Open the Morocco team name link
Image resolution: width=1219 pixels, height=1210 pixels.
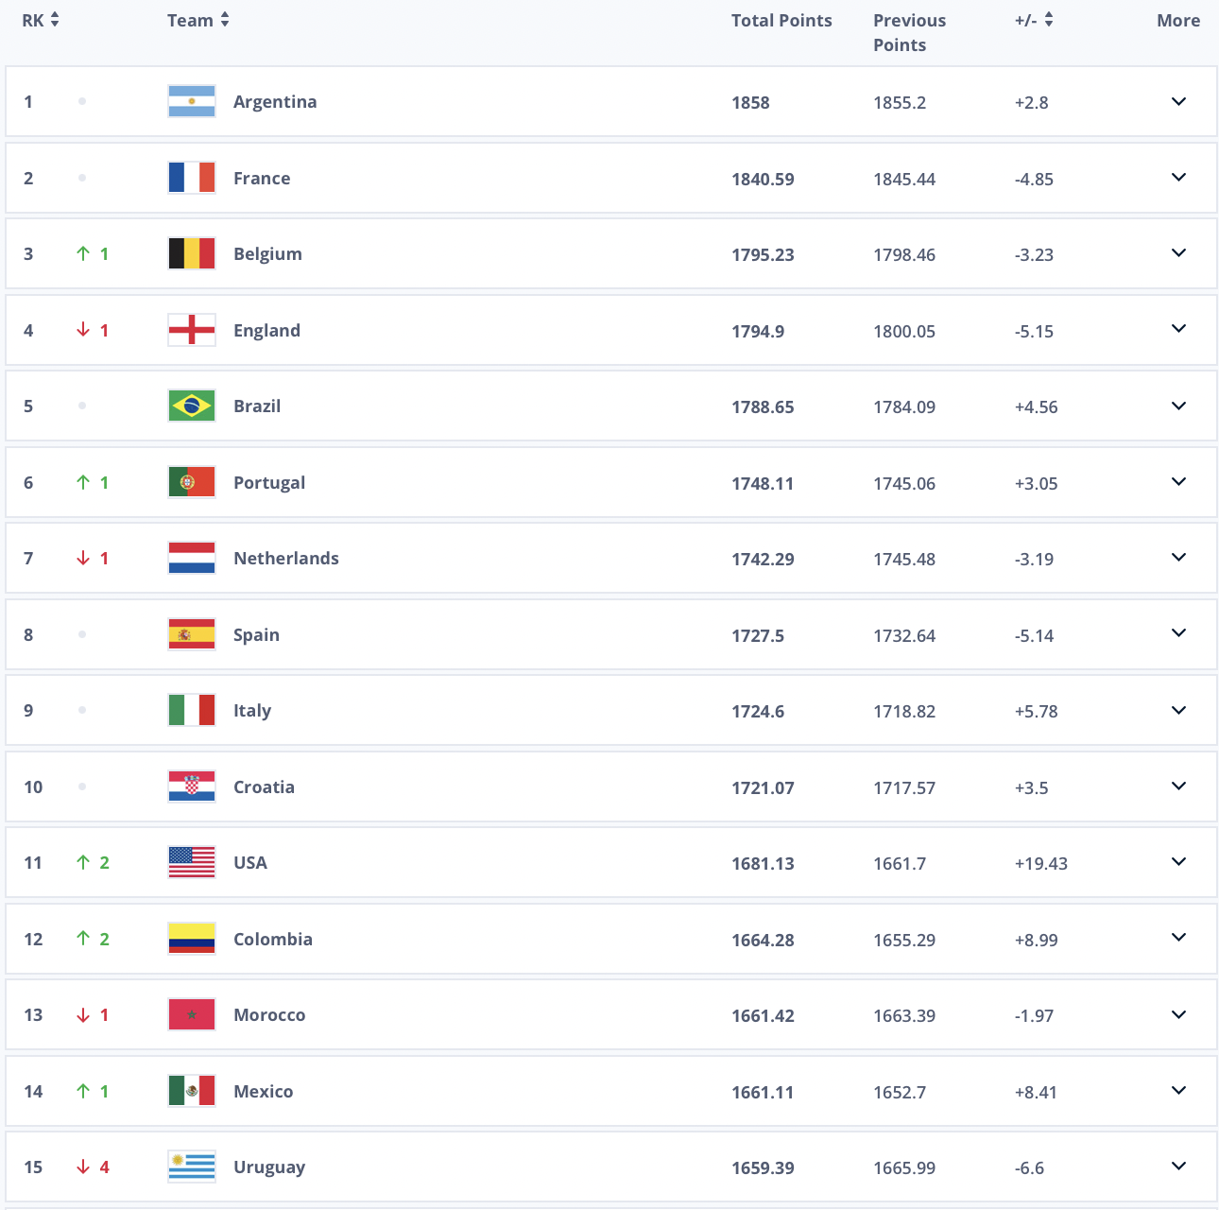[269, 1014]
